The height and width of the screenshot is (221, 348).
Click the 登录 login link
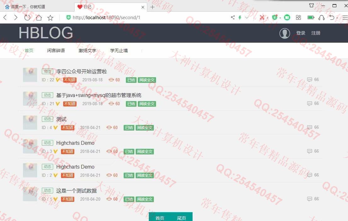click(x=301, y=33)
